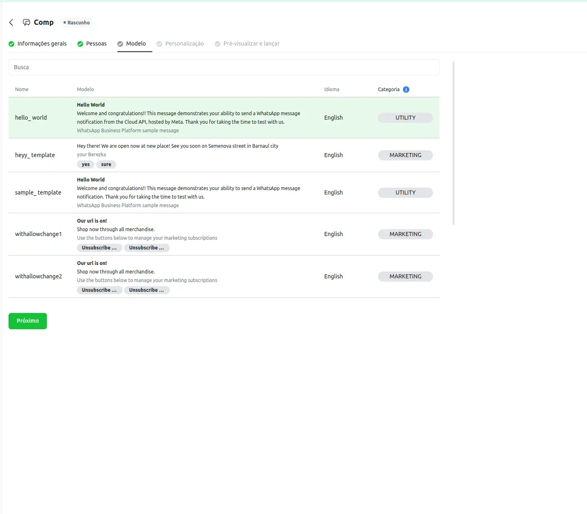
Task: Click the Rascunho status badge
Action: 77,23
